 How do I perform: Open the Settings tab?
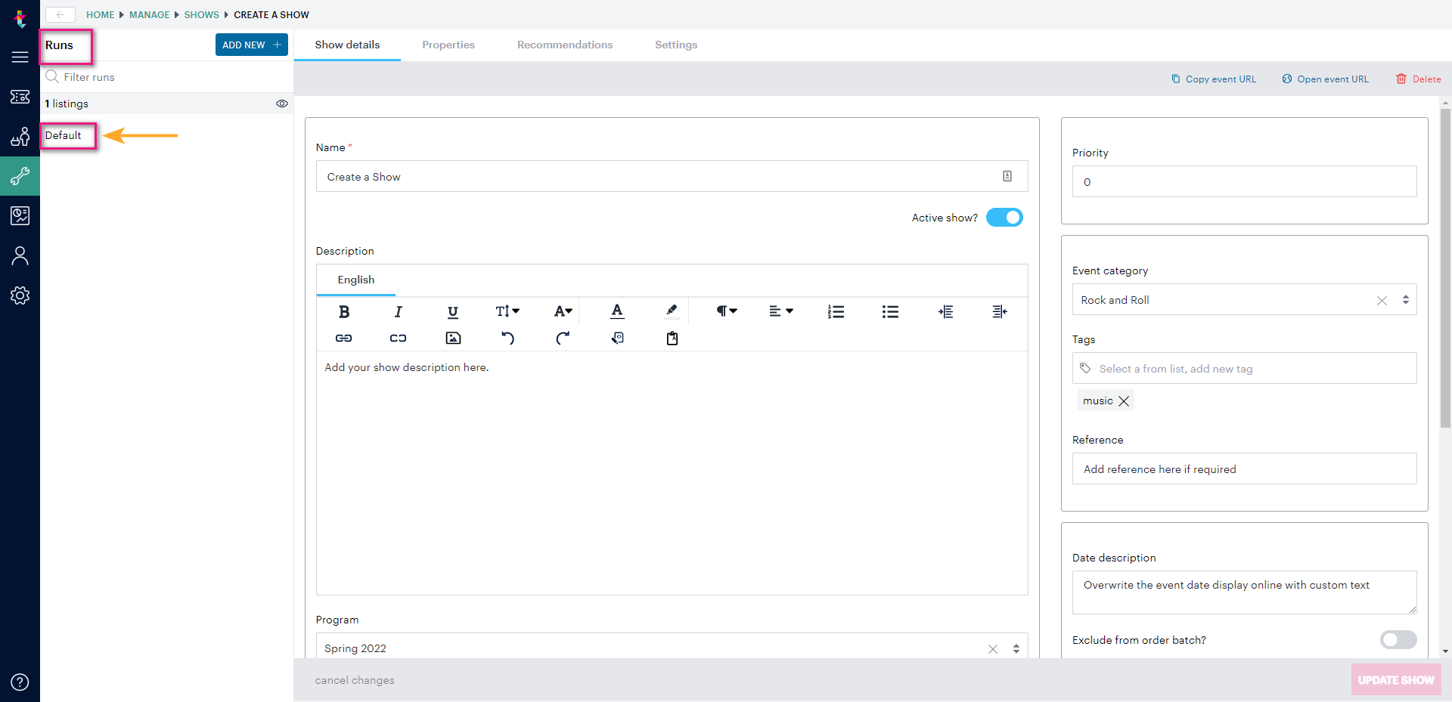tap(675, 45)
